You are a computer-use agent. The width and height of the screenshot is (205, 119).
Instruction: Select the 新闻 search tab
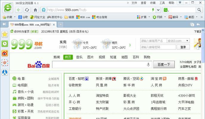point(57,57)
